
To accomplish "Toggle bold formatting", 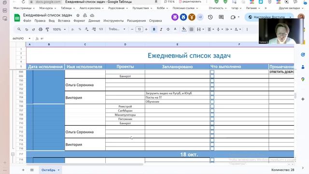I will coord(154,29).
